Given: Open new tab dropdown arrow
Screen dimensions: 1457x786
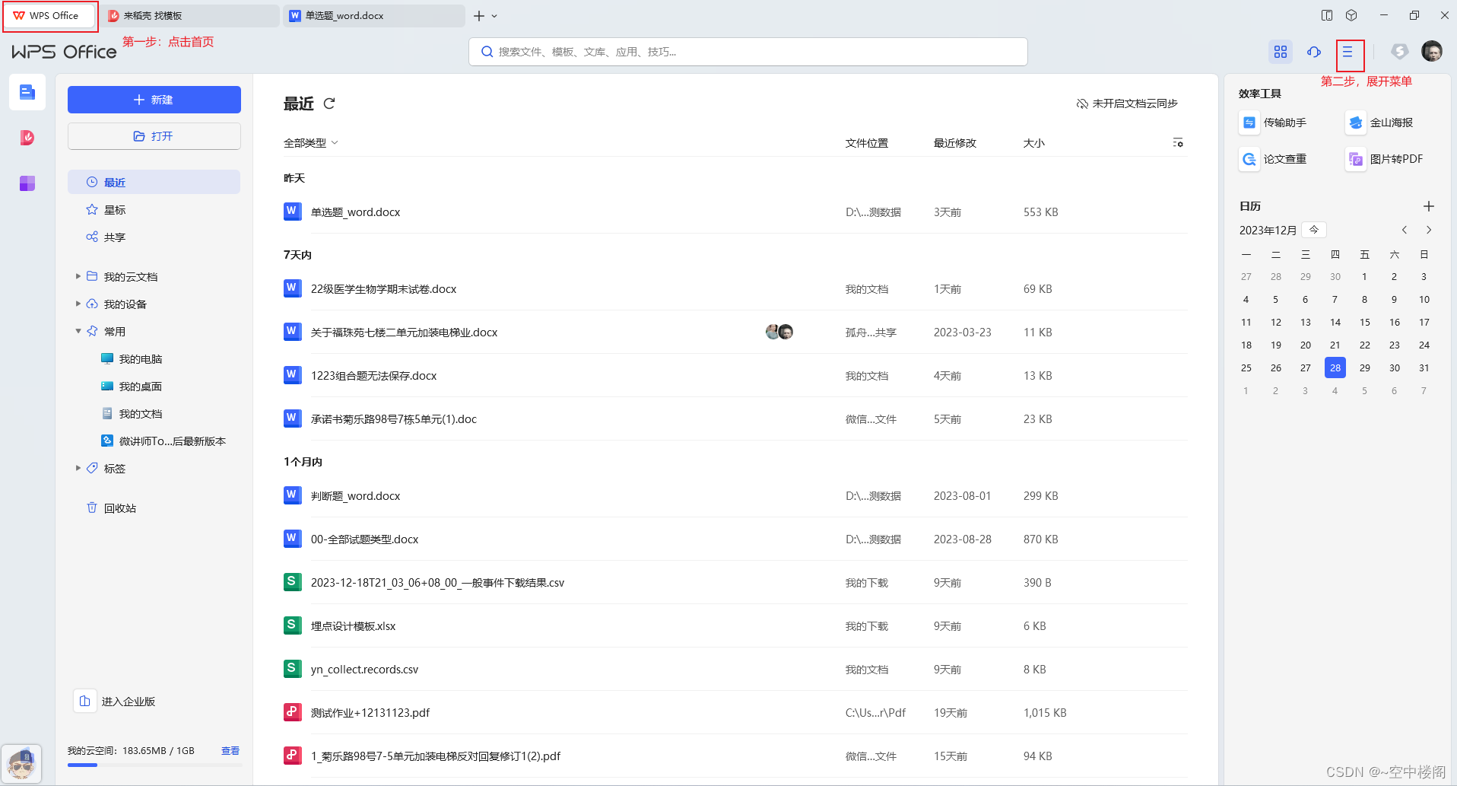Looking at the screenshot, I should click(494, 16).
